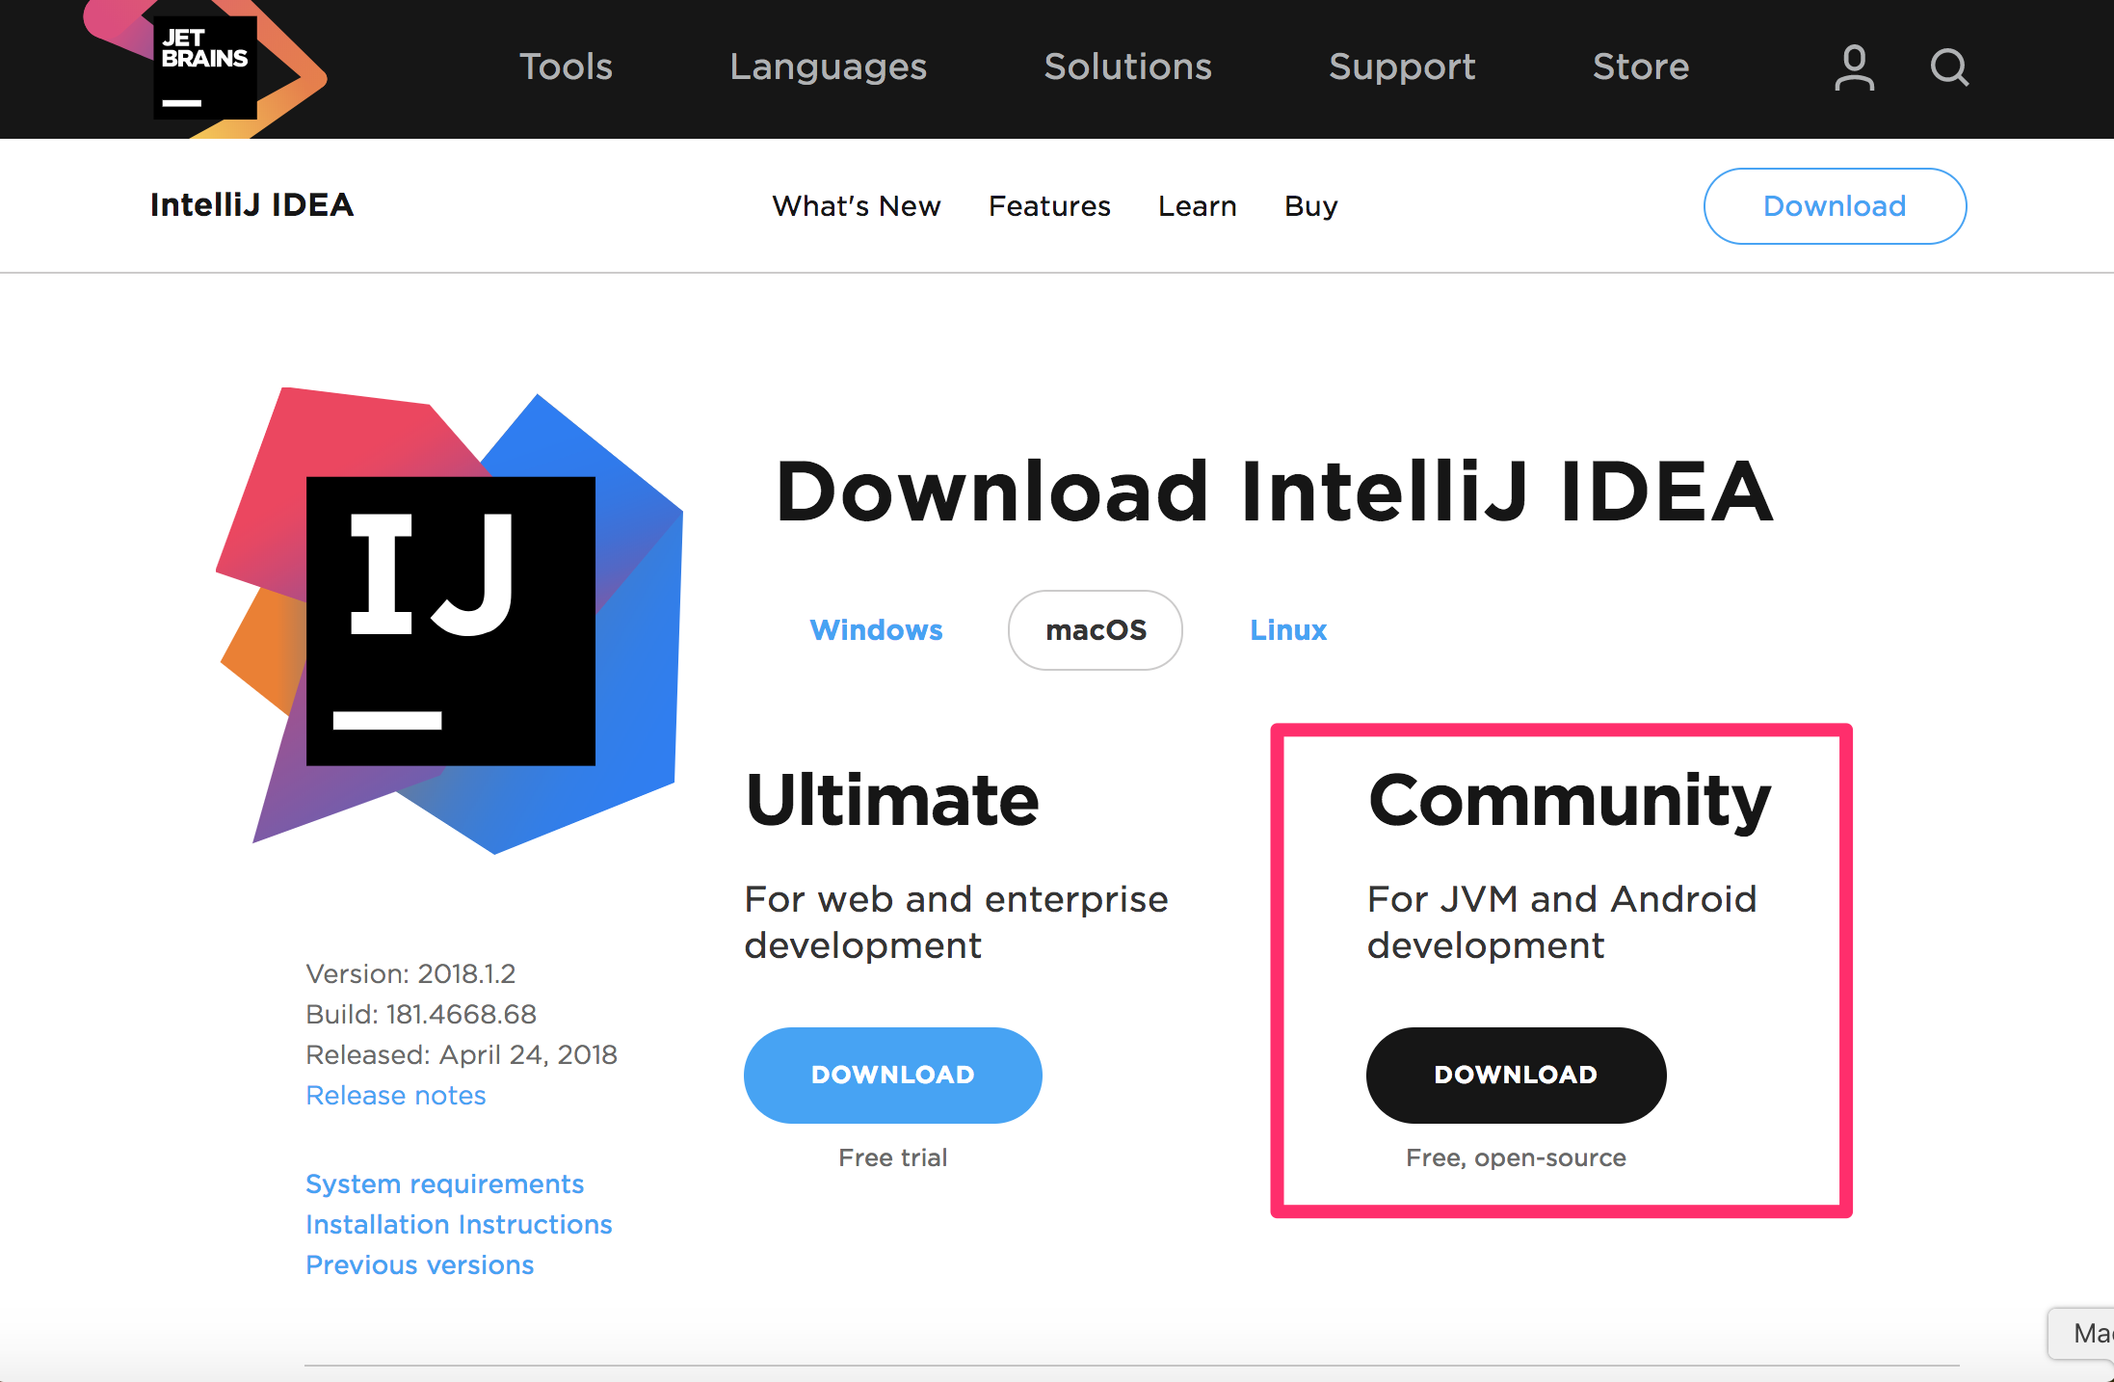2114x1382 pixels.
Task: Open the Languages menu
Action: coord(829,66)
